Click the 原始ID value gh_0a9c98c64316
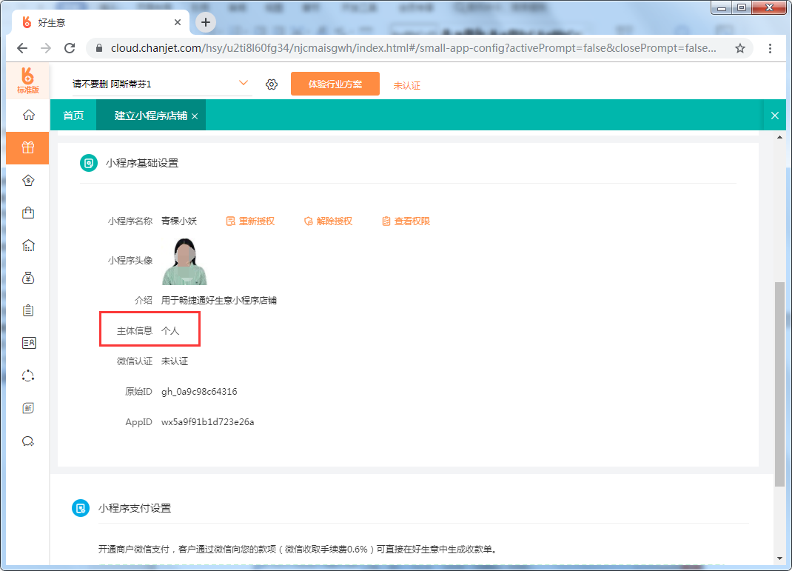This screenshot has width=792, height=571. point(199,391)
